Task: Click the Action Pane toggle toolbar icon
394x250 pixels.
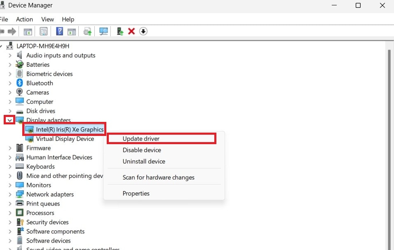Action: pyautogui.click(x=72, y=32)
